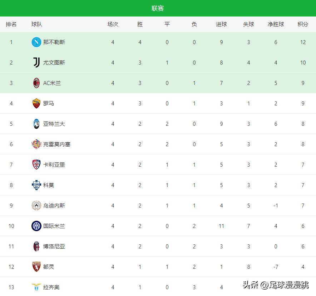Click the Lazio eagle crest icon

point(36,287)
